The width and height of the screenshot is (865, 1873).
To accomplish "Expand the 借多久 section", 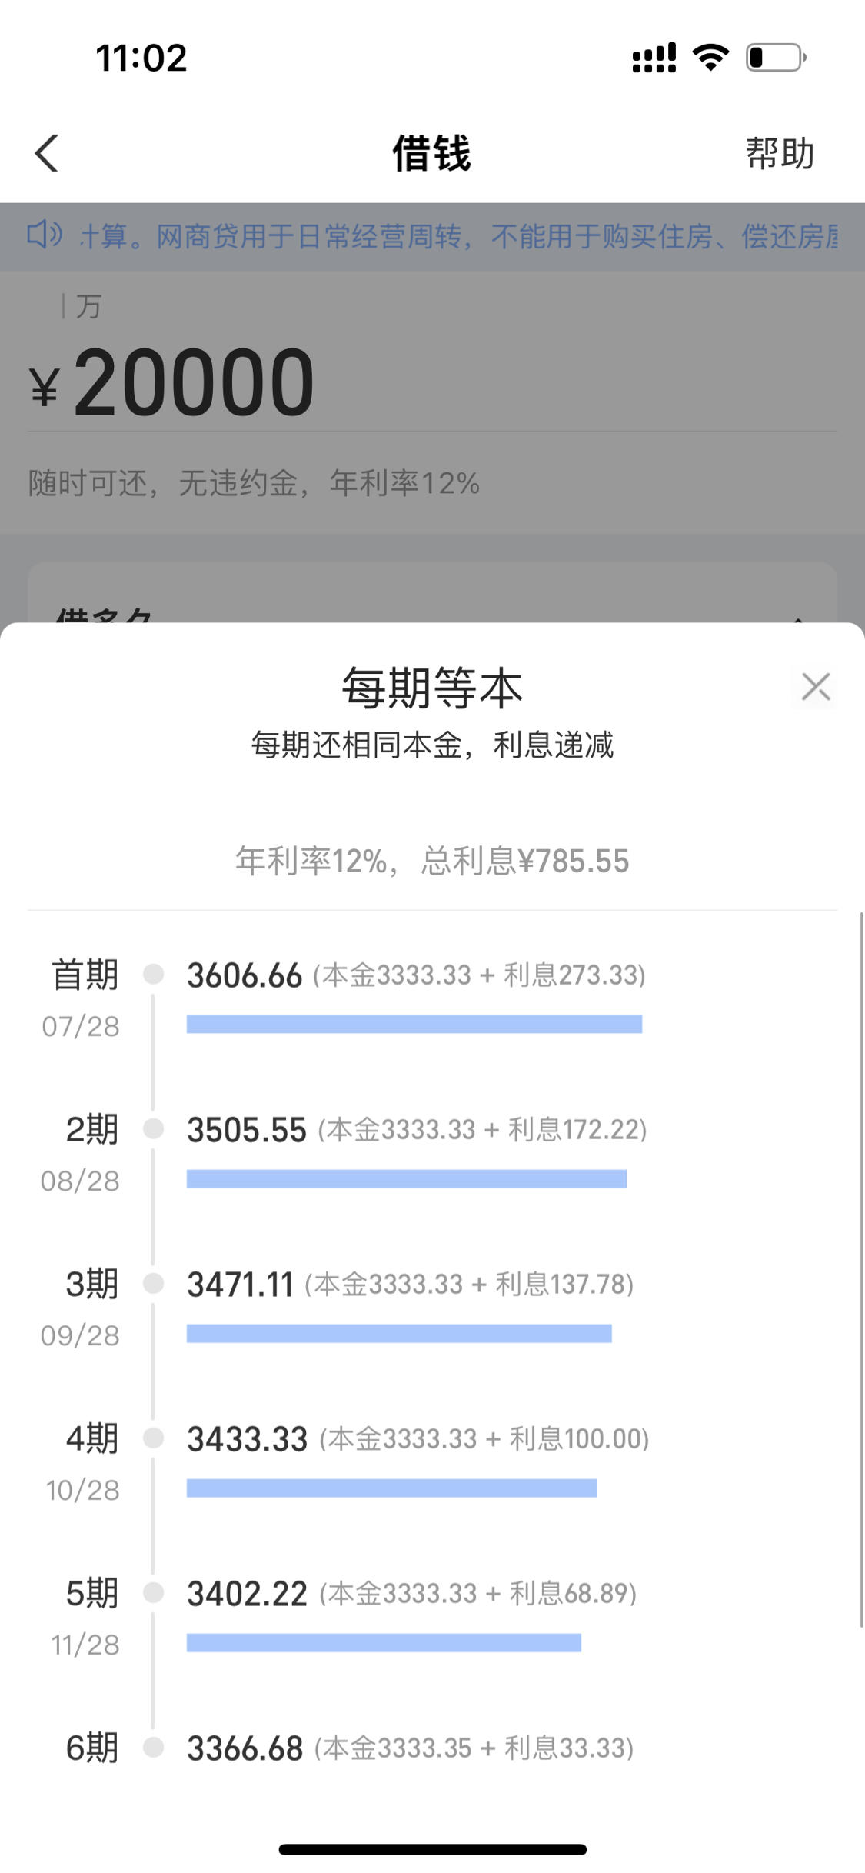I will pyautogui.click(x=432, y=615).
